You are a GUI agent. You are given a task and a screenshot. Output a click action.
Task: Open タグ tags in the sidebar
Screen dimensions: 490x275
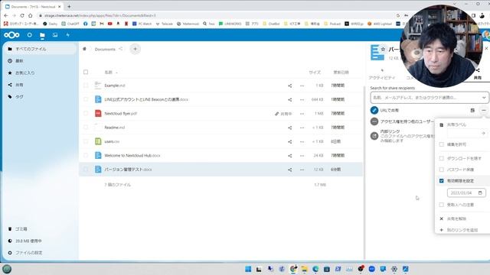pyautogui.click(x=40, y=97)
